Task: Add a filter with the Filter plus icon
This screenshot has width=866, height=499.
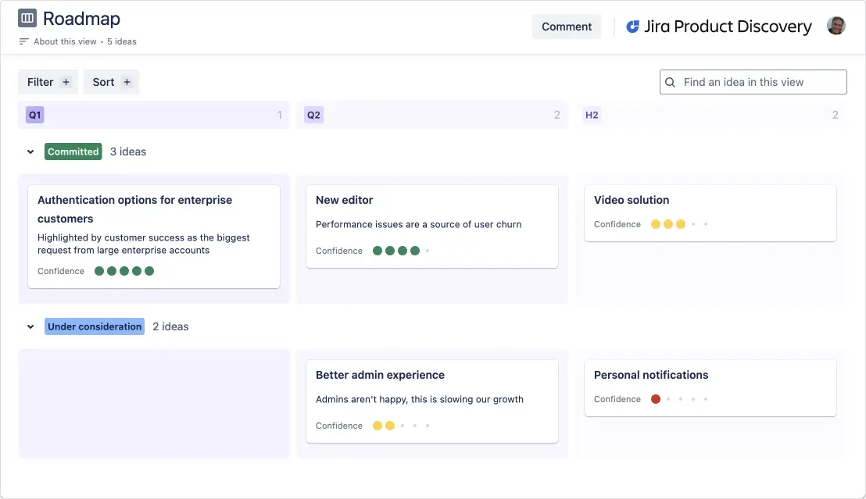Action: (x=66, y=82)
